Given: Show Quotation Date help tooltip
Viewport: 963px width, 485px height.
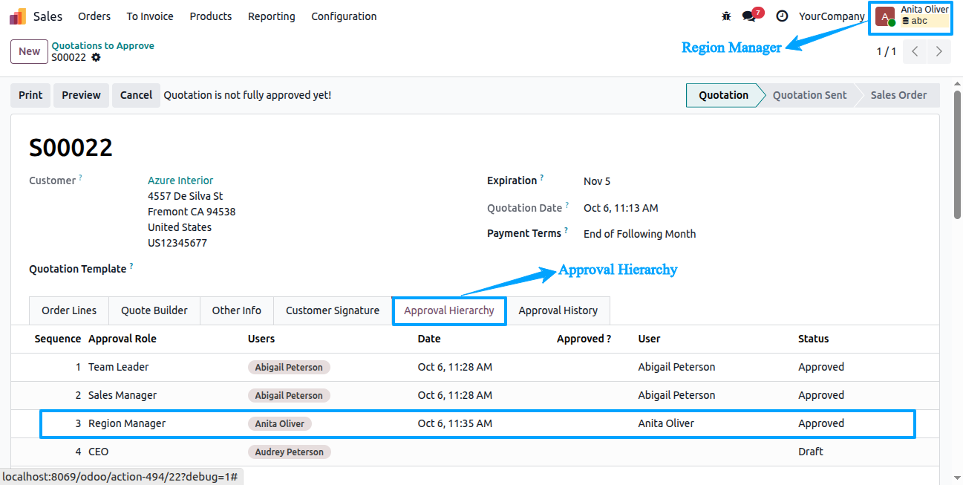Looking at the screenshot, I should coord(567,206).
